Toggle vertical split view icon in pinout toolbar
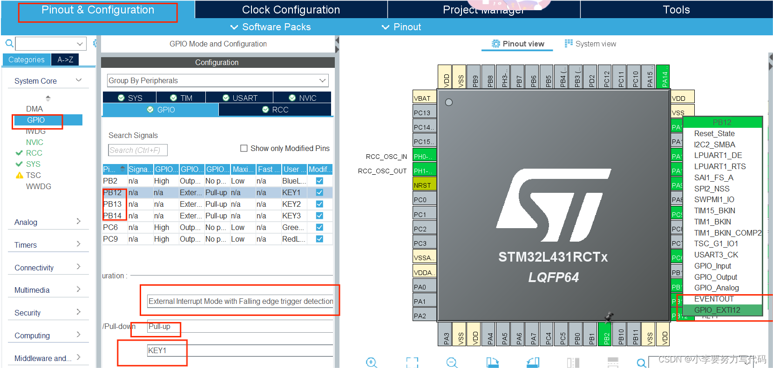Image resolution: width=773 pixels, height=368 pixels. pyautogui.click(x=573, y=362)
